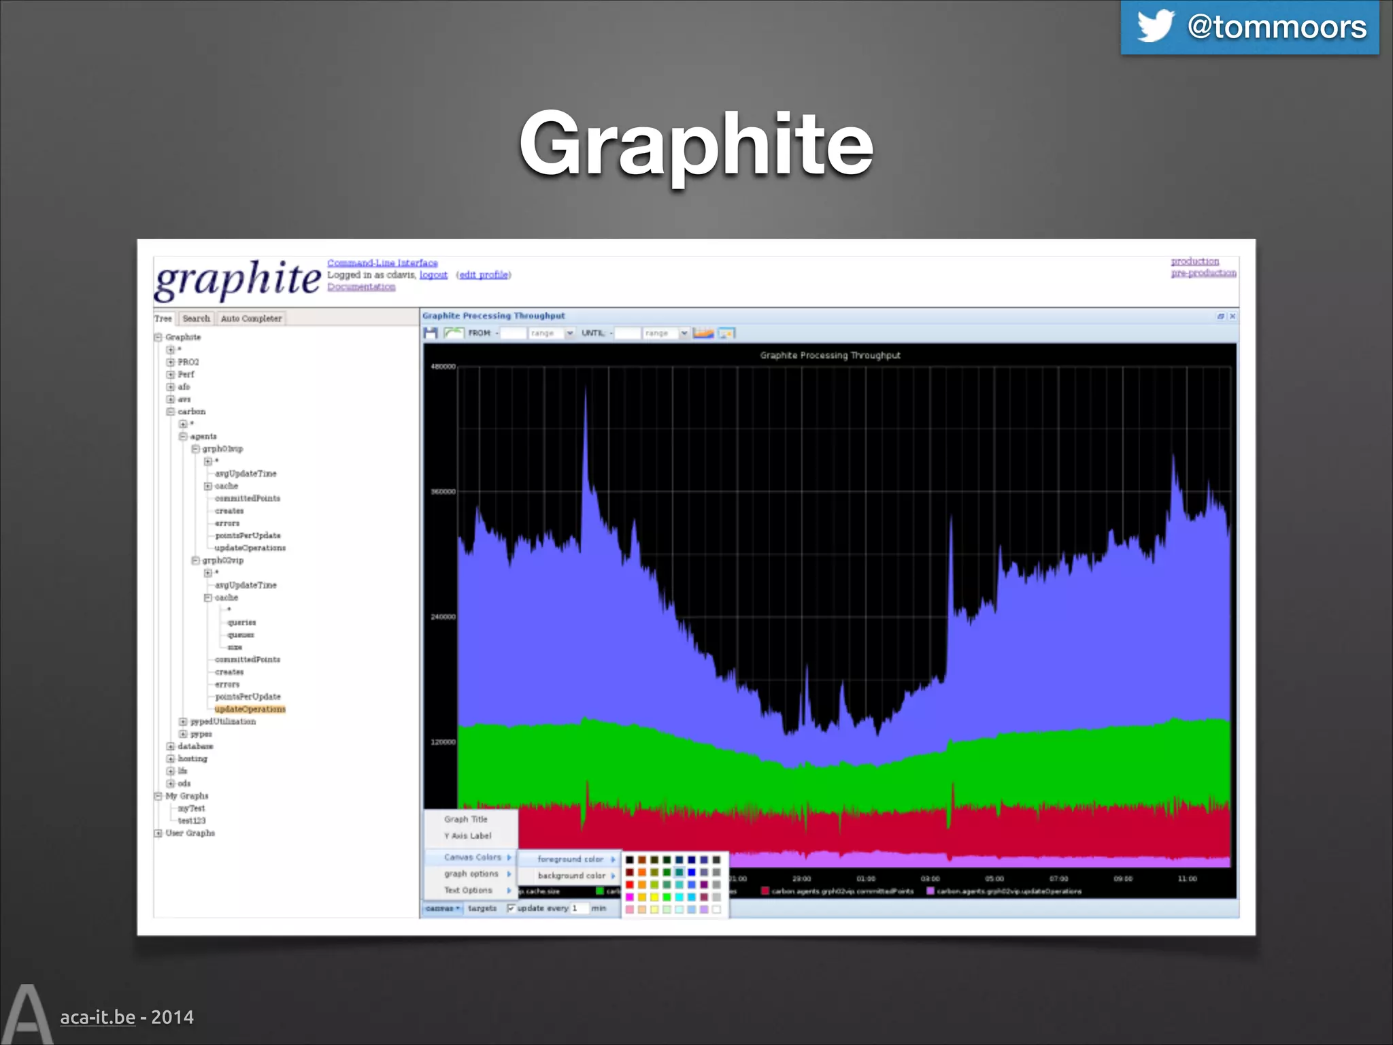Open the Canvas Colors submenu
The height and width of the screenshot is (1045, 1393).
click(x=471, y=857)
